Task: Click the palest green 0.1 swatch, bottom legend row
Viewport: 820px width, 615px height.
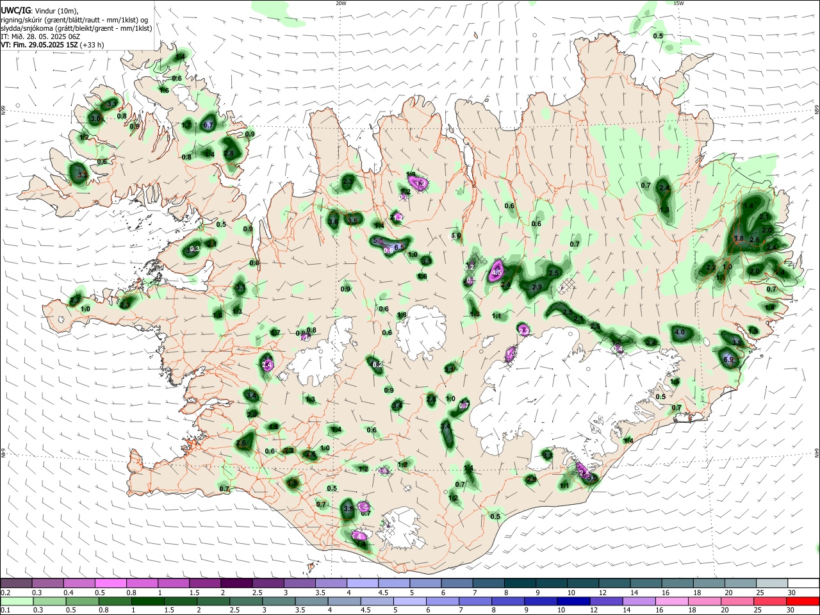Action: 16,601
